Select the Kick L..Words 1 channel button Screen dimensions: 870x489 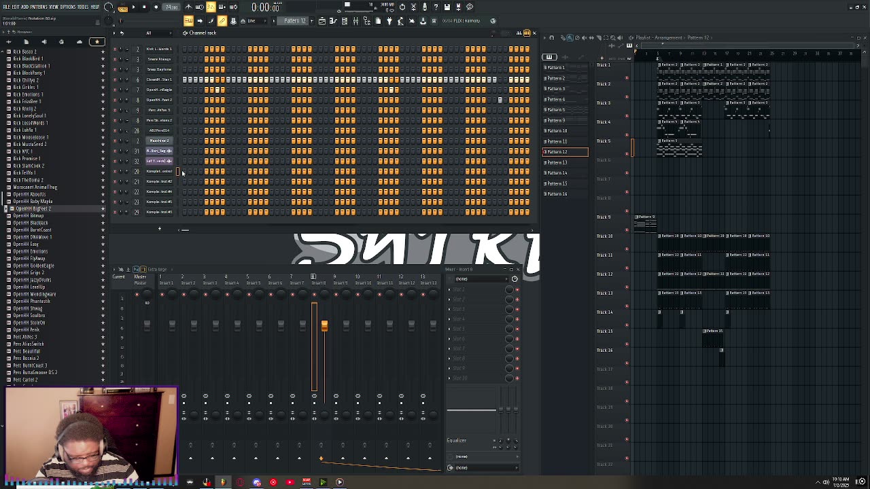[x=159, y=49]
